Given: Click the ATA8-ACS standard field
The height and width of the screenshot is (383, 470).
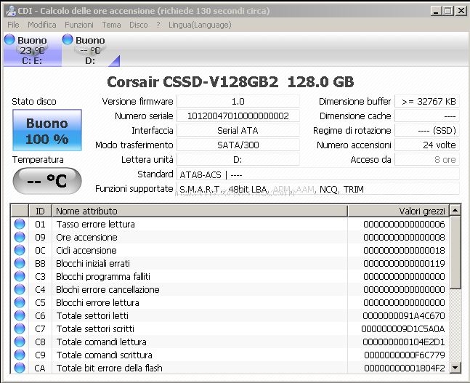Looking at the screenshot, I should pos(318,174).
